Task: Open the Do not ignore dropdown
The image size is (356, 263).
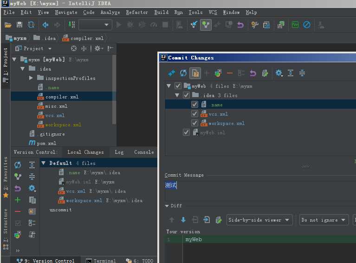Action: click(x=324, y=220)
